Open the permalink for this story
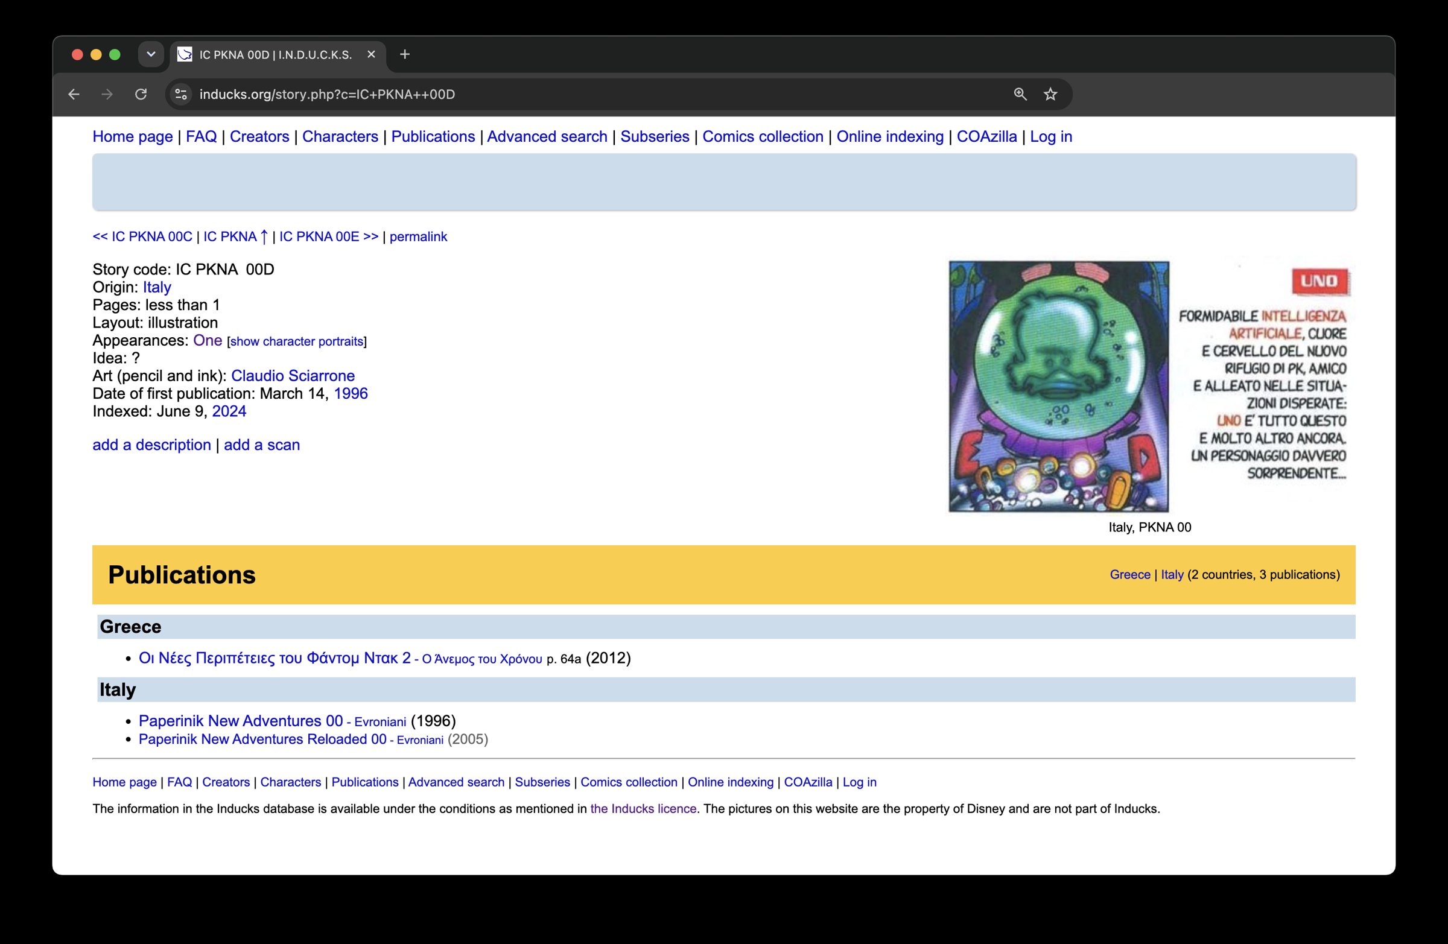 pos(418,236)
